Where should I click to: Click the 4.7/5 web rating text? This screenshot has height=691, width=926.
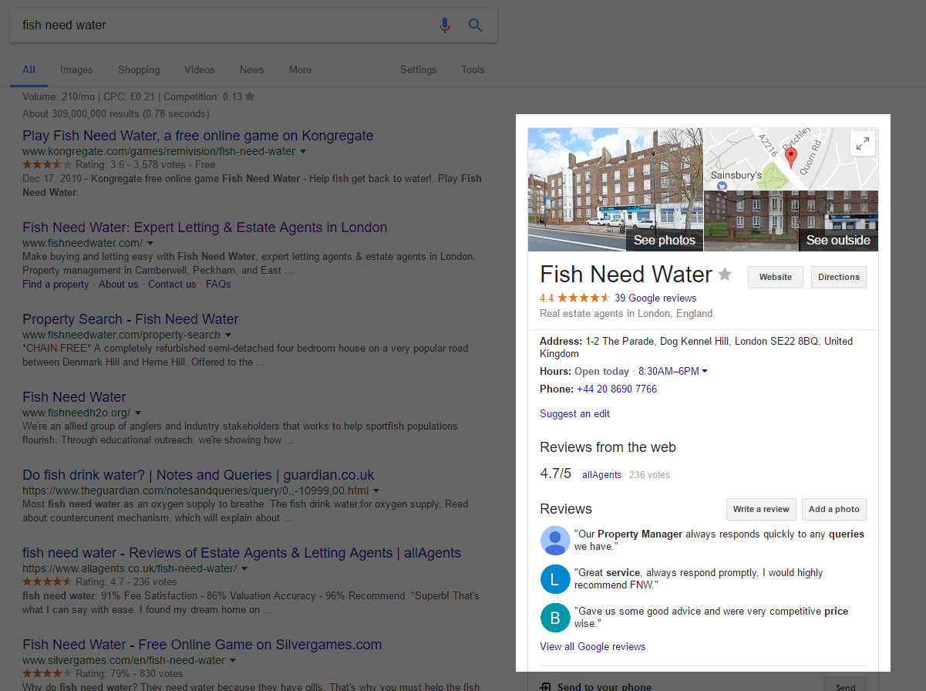tap(556, 474)
